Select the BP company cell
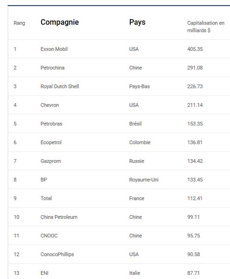Screen dimensions: 230x279 [43, 180]
